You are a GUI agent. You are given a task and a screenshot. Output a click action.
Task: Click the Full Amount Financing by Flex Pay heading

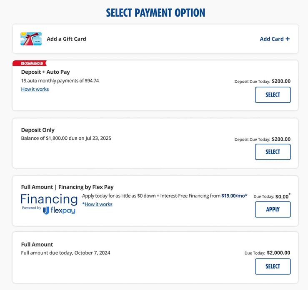point(68,187)
